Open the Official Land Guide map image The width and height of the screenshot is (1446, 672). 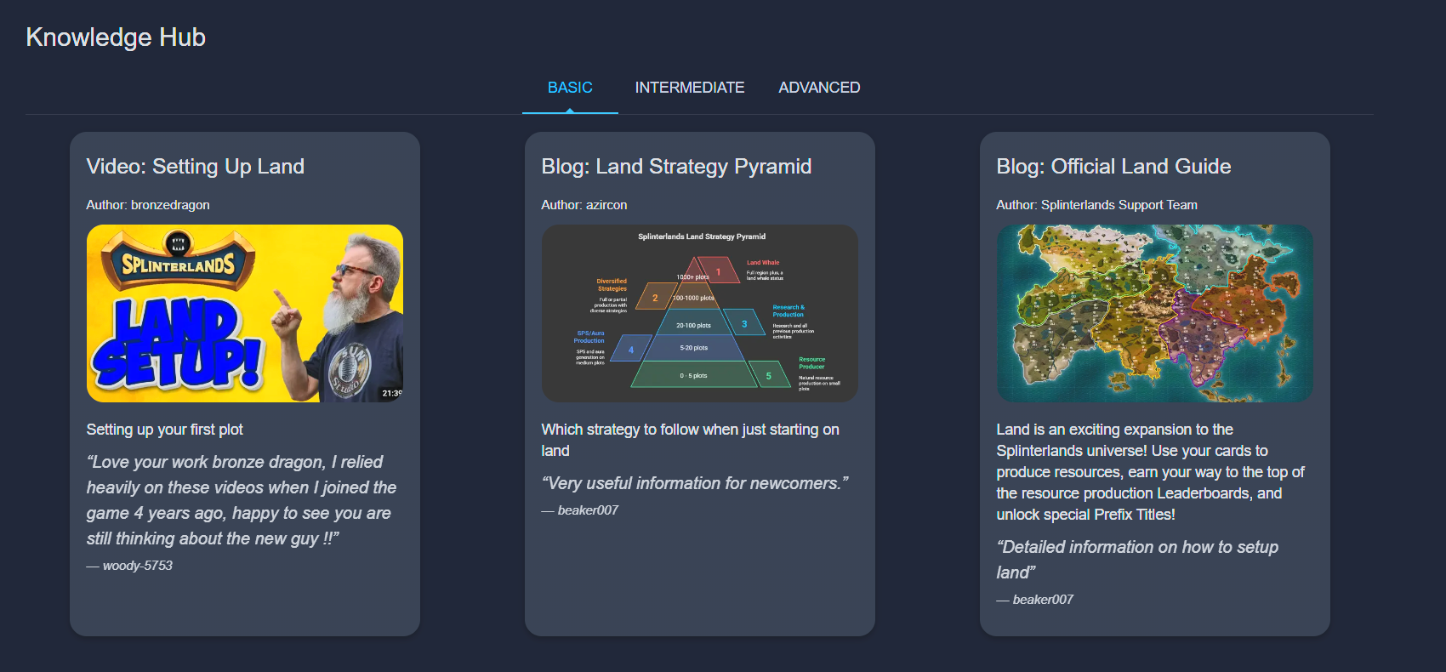pos(1155,313)
